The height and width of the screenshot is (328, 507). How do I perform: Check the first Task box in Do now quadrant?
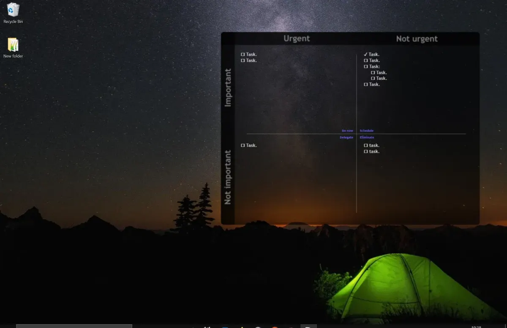pos(243,54)
